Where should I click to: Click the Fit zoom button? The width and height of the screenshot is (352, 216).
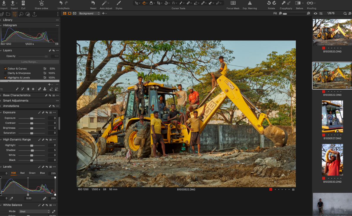[x=275, y=13]
